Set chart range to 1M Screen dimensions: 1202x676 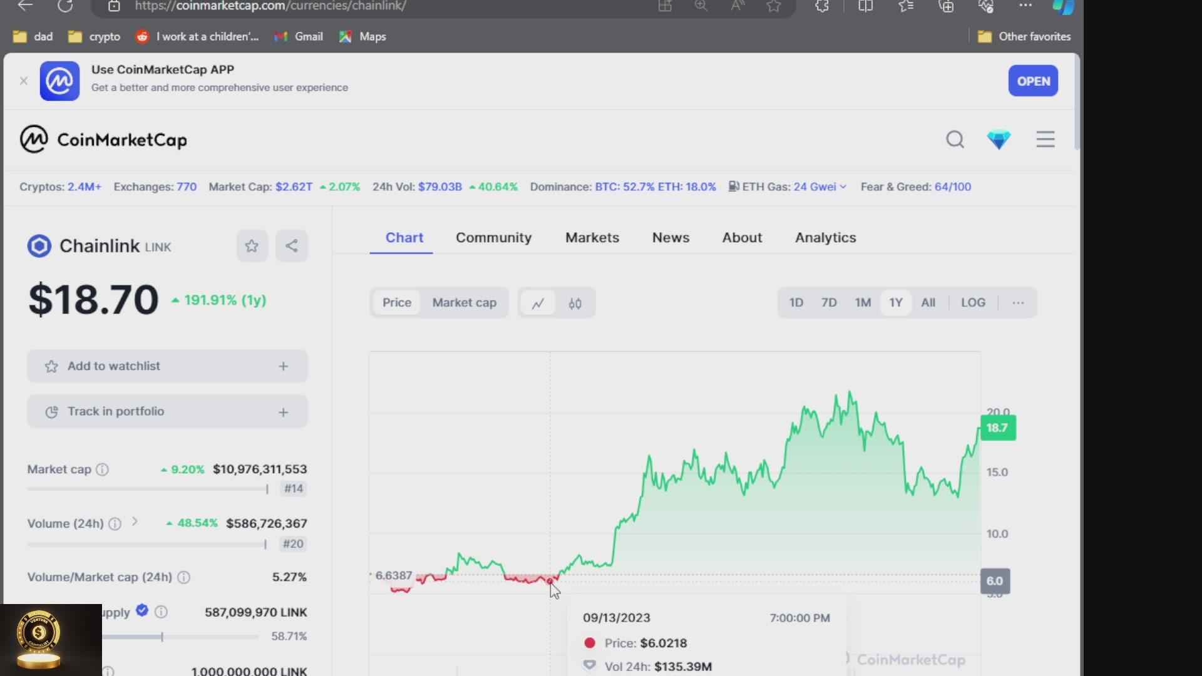(863, 303)
